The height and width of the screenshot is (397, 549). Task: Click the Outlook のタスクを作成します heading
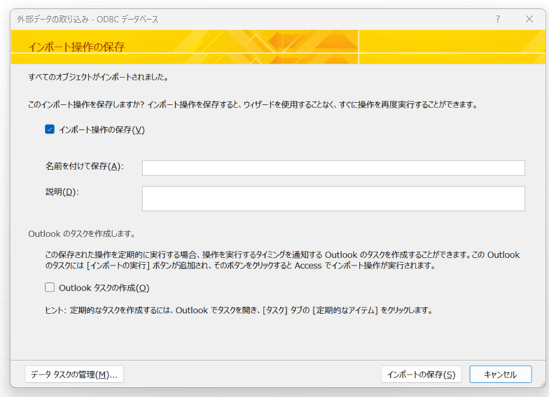pos(82,234)
